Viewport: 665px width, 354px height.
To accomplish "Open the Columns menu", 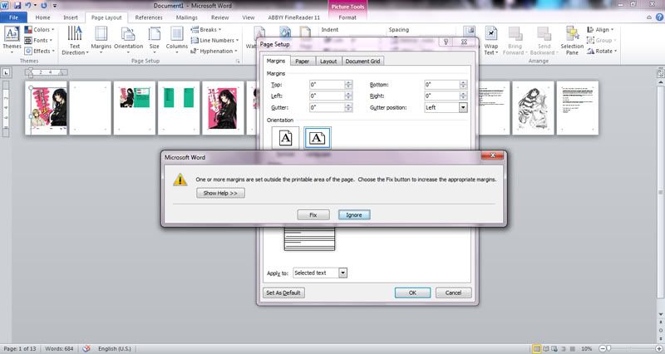I will (x=177, y=39).
